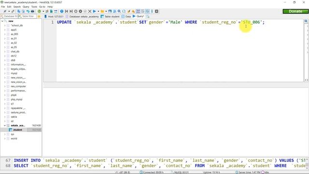The image size is (309, 174).
Task: Switch to the Host: 127.0.0.1 tab
Action: [x=54, y=16]
